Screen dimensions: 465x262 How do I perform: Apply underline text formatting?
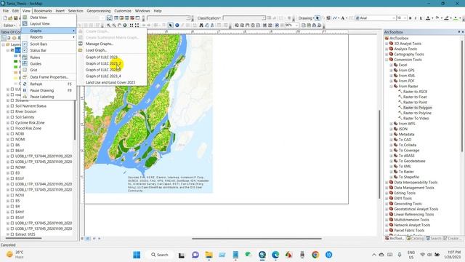(x=421, y=18)
